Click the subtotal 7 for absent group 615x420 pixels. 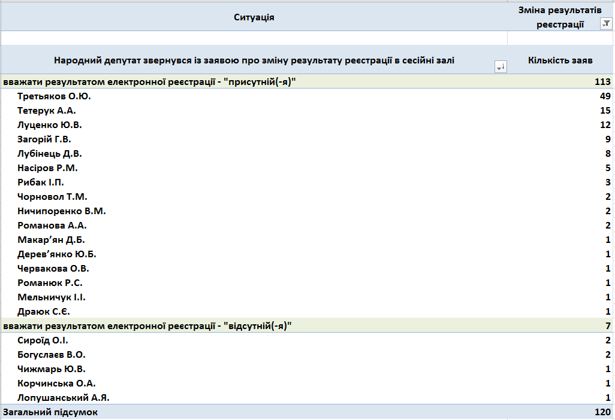click(x=607, y=325)
